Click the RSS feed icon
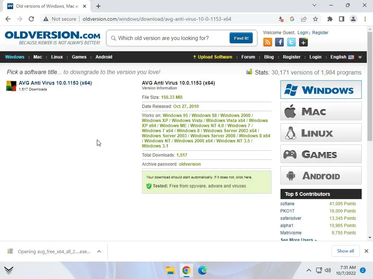 [x=268, y=42]
